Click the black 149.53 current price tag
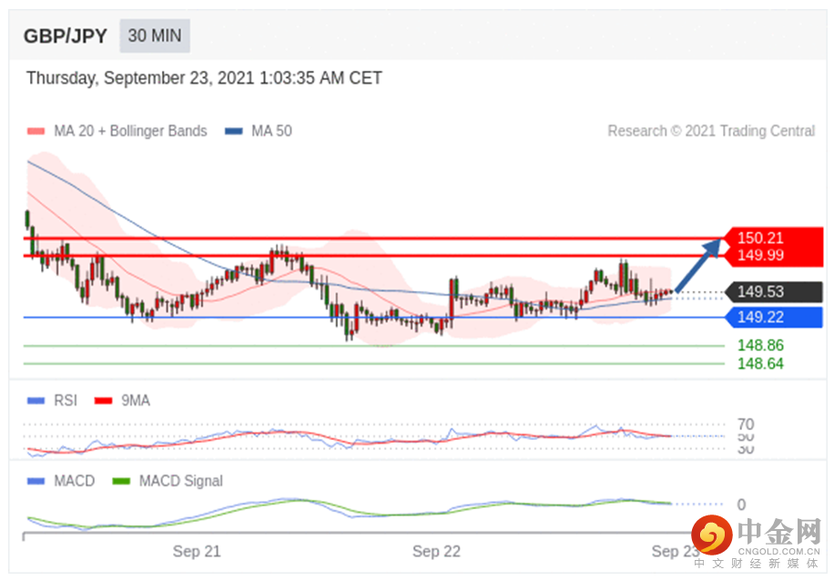This screenshot has width=834, height=580. pyautogui.click(x=774, y=292)
